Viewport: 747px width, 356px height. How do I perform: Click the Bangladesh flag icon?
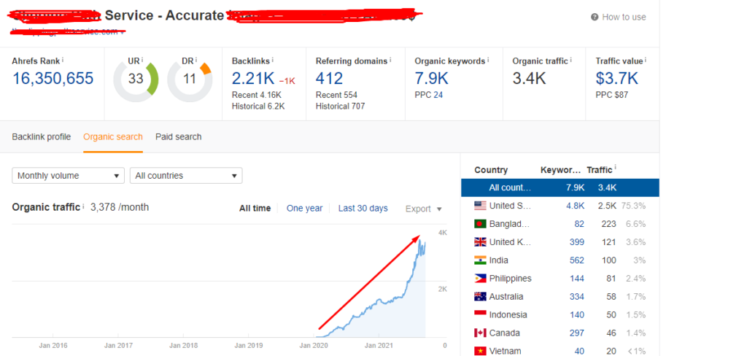coord(480,224)
